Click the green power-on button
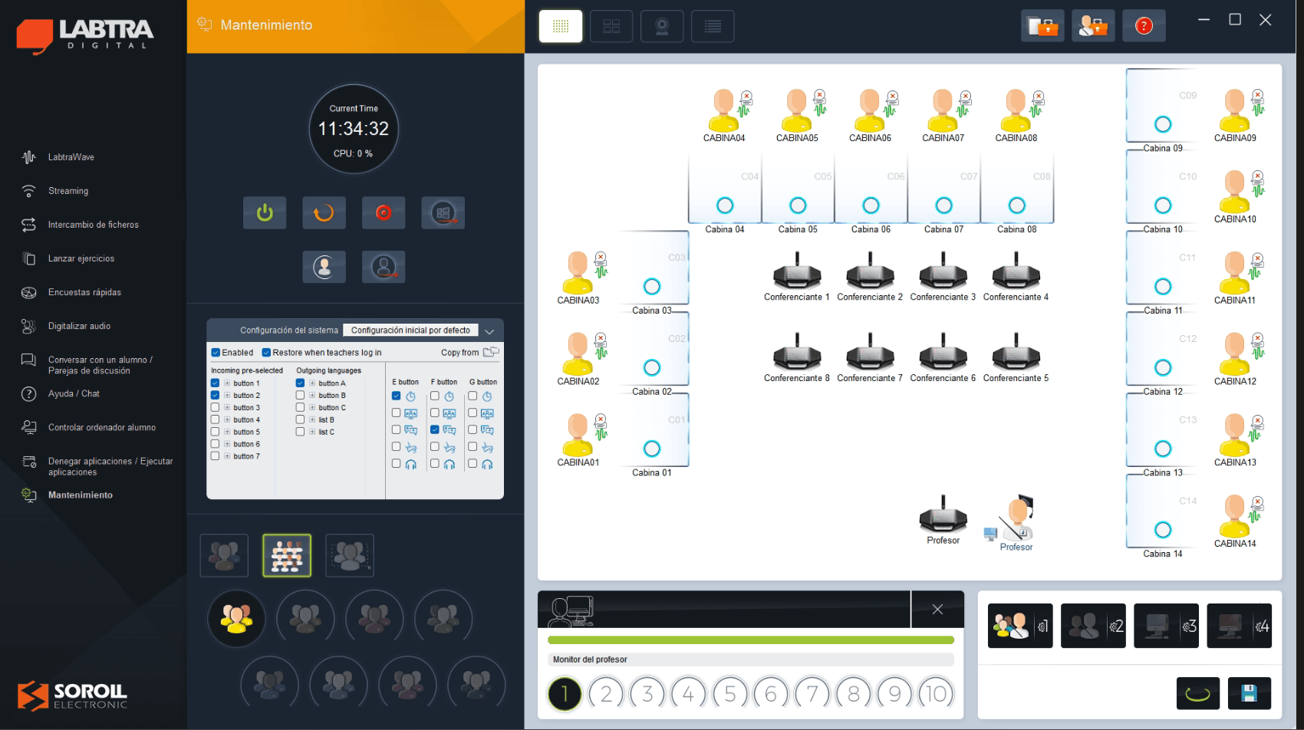Viewport: 1304px width, 730px height. [x=265, y=212]
